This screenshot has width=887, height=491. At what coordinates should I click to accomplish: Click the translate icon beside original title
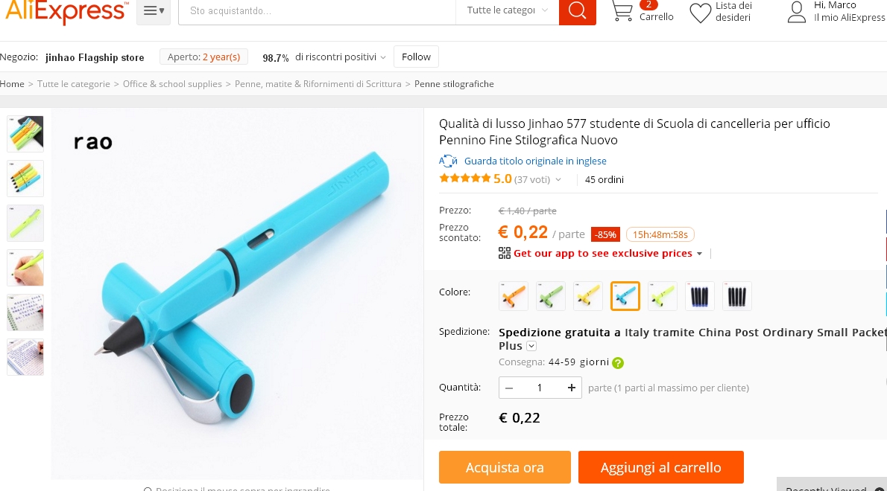coord(448,161)
